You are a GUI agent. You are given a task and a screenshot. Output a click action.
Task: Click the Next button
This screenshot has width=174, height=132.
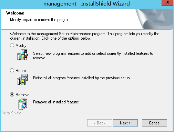point(125,123)
